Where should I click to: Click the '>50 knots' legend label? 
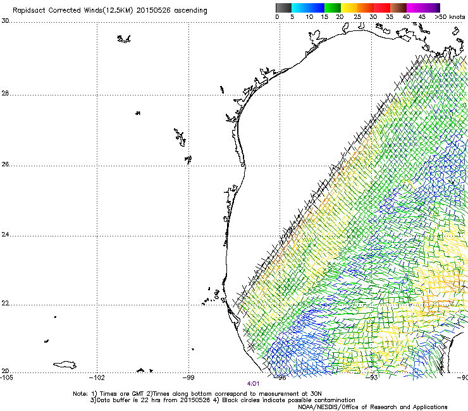click(x=450, y=17)
